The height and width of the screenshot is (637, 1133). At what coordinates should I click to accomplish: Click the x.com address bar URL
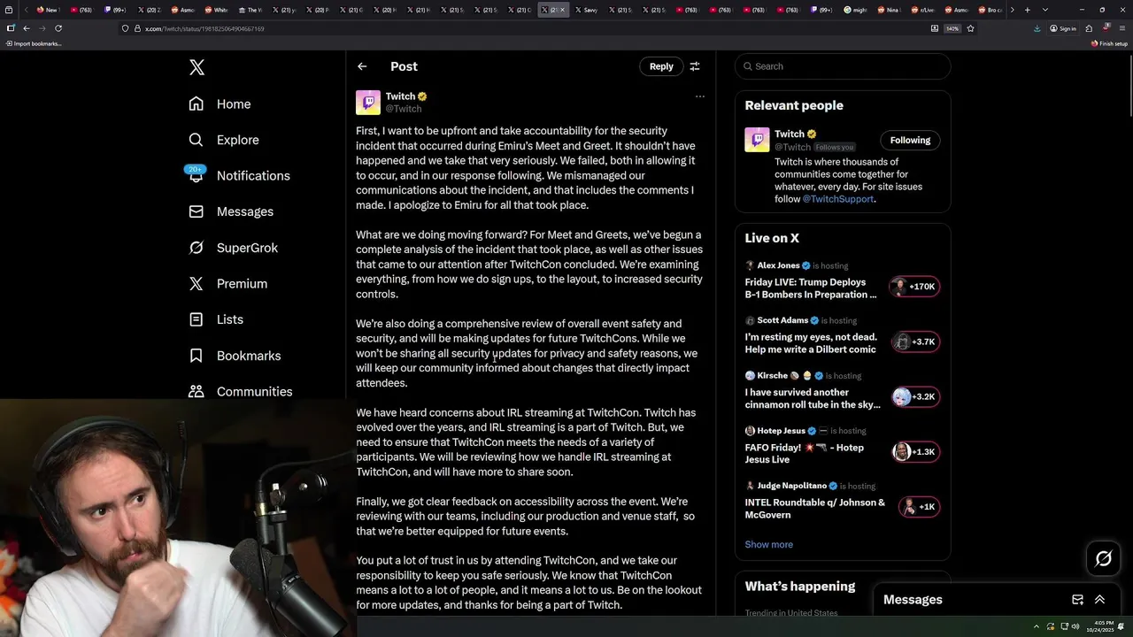(x=204, y=28)
